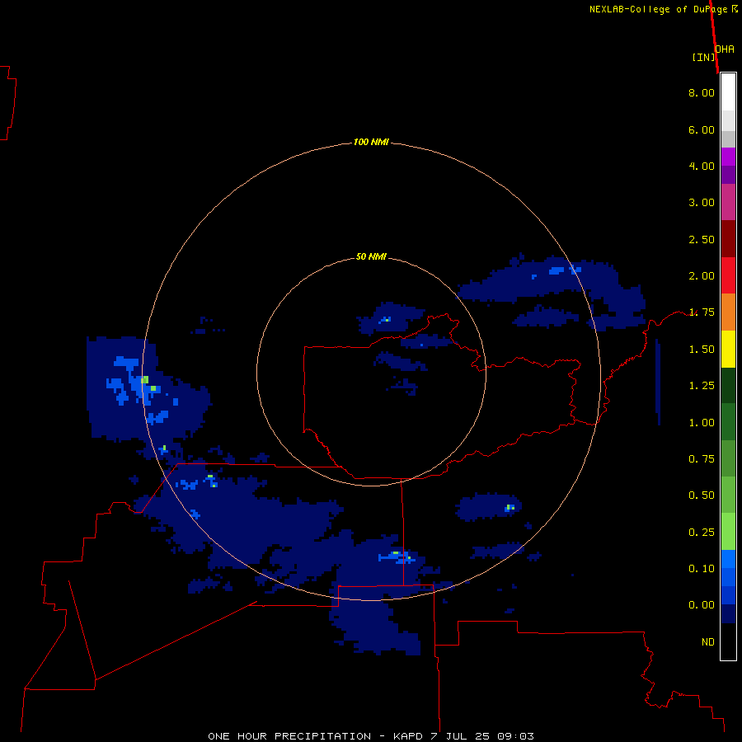Select the white 8.00 color swatch

click(728, 92)
